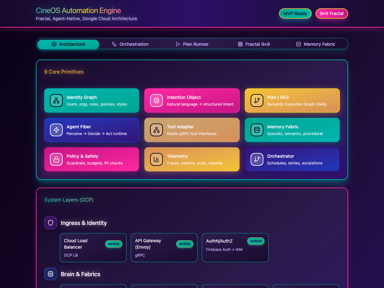
Task: Click the 'System Layers (GCP)' heading
Action: pyautogui.click(x=69, y=200)
